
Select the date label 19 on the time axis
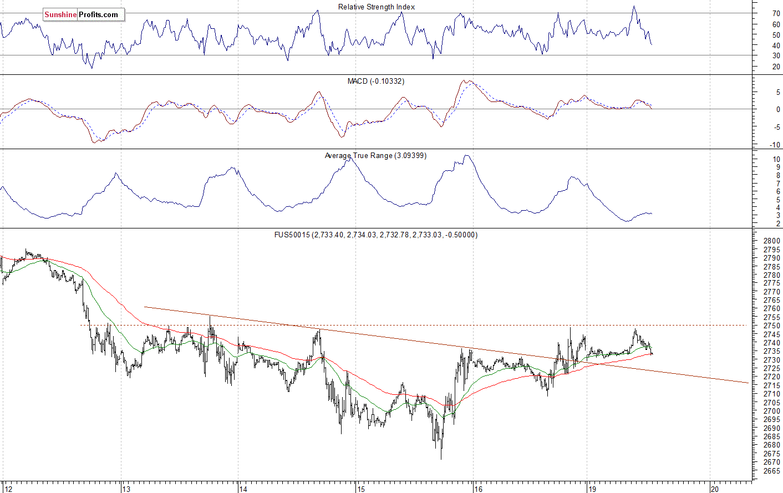(x=593, y=489)
